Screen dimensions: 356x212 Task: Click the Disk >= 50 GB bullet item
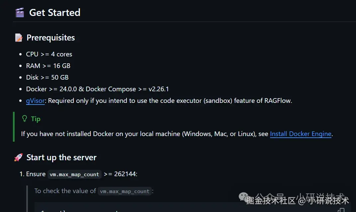pos(47,77)
